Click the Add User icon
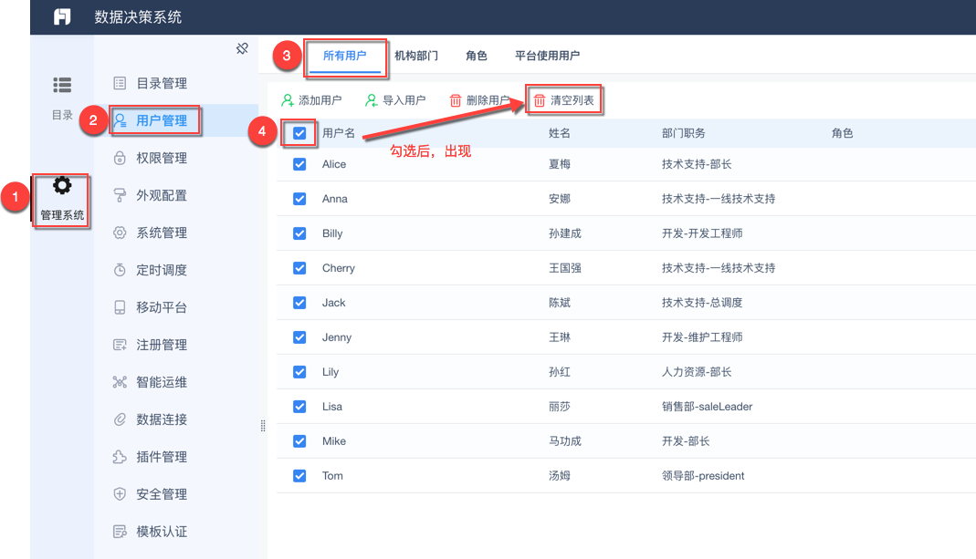The height and width of the screenshot is (559, 976). (288, 100)
